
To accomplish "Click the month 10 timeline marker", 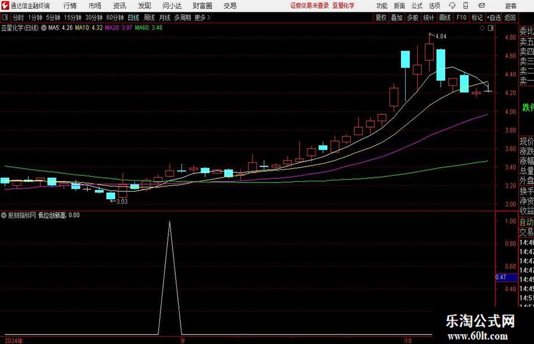I will (x=409, y=341).
